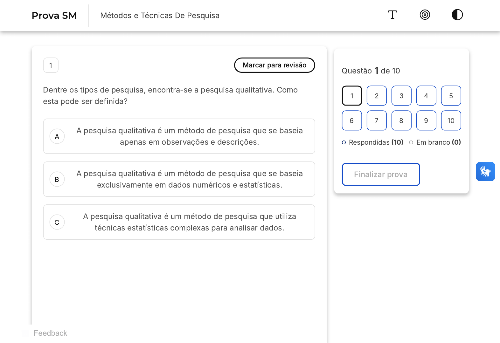Toggle high contrast half-circle icon
Image resolution: width=500 pixels, height=343 pixels.
tap(457, 15)
